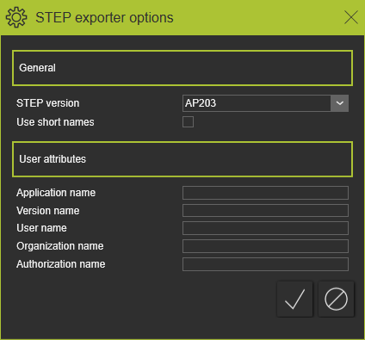
Task: Enable the Use short names checkbox
Action: tap(188, 122)
